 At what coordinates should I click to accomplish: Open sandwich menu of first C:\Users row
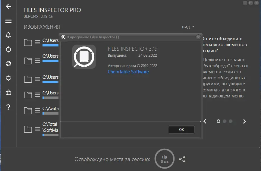point(38,42)
